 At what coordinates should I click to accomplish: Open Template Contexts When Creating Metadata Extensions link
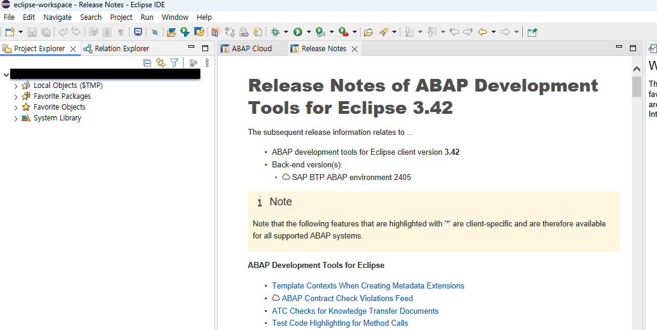pyautogui.click(x=368, y=285)
